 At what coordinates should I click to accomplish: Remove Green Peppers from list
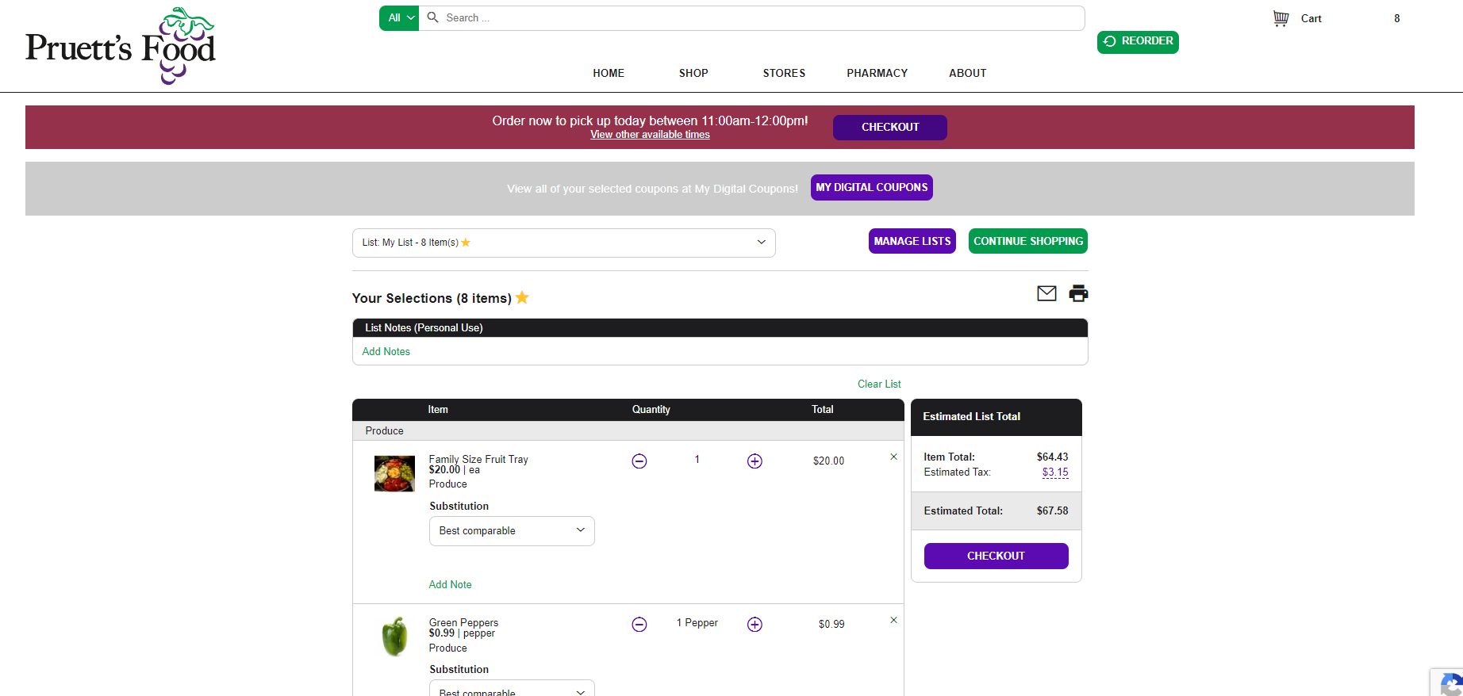click(x=893, y=620)
